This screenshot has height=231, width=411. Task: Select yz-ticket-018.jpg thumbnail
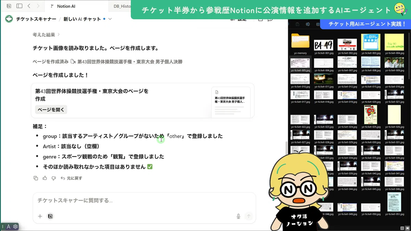324,95
